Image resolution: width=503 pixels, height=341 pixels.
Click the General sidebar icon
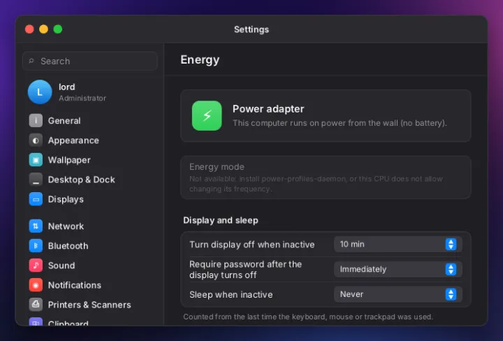click(36, 121)
